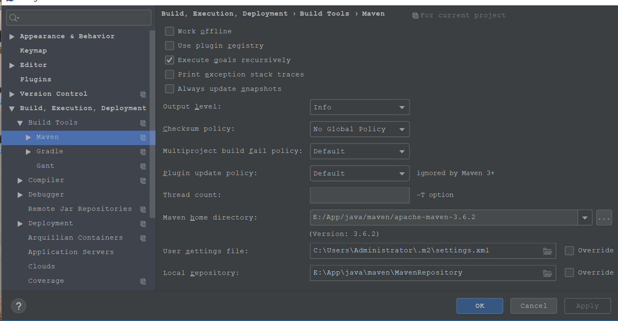Screen dimensions: 618x321
Task: Open Maven home directory dropdown arrow
Action: [x=585, y=218]
